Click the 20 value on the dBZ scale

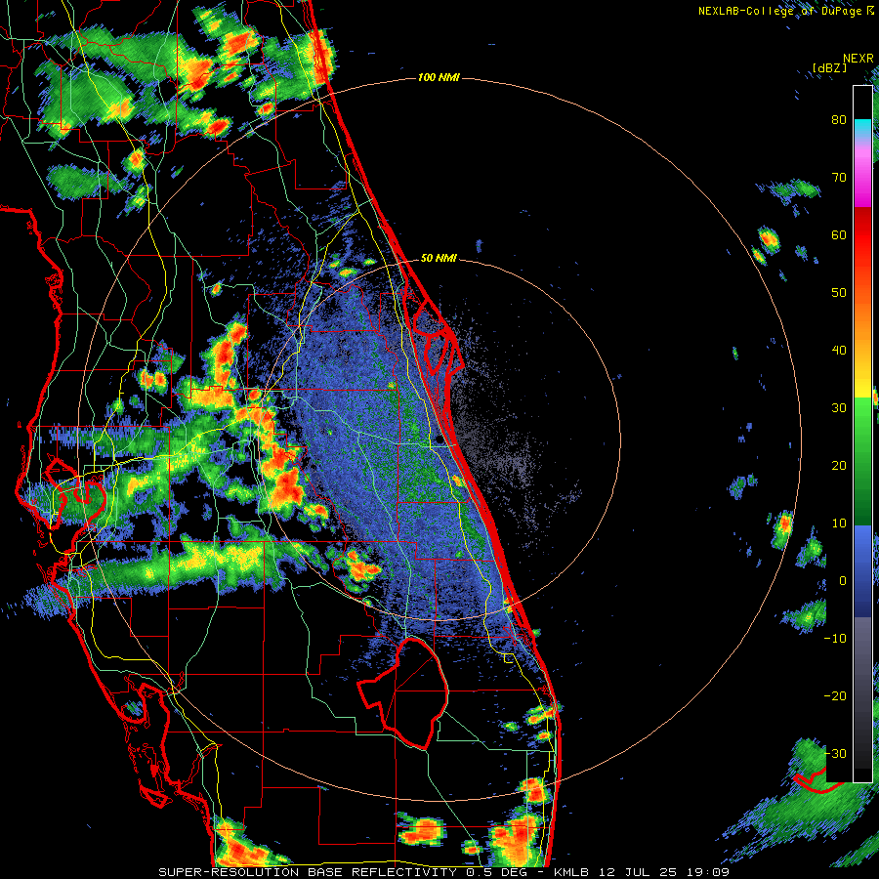point(839,465)
